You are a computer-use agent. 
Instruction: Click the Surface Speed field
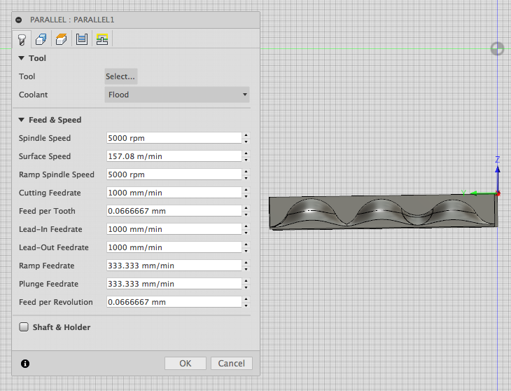[x=174, y=156]
